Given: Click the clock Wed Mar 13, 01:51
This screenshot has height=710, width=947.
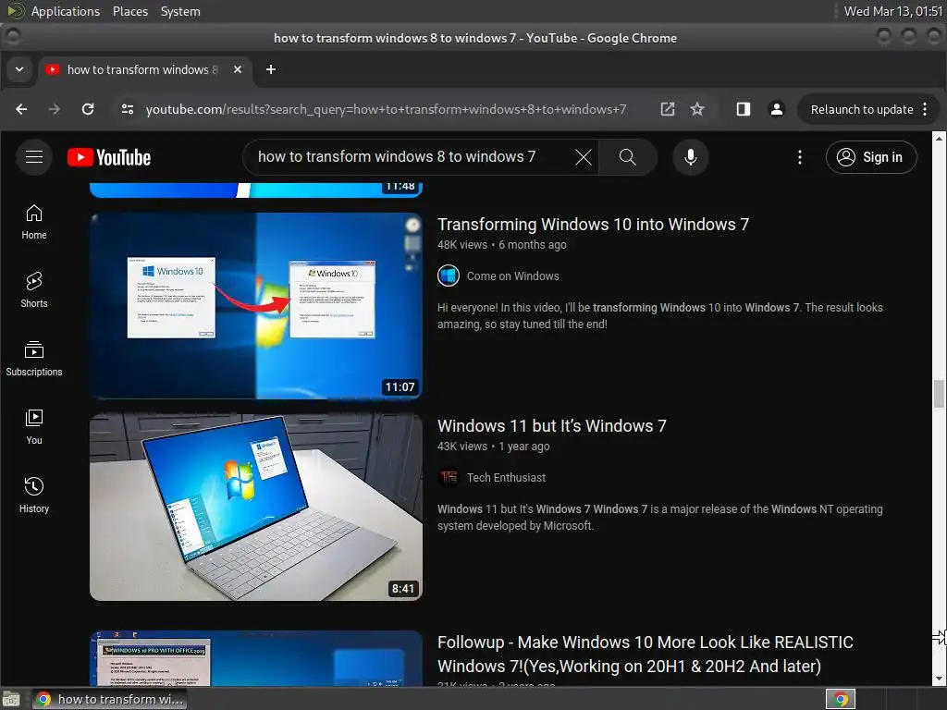Looking at the screenshot, I should [x=892, y=11].
